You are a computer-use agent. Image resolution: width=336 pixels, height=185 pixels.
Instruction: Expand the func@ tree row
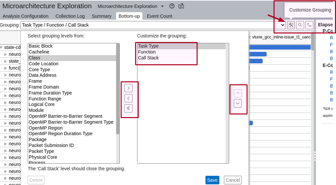click(x=6, y=68)
